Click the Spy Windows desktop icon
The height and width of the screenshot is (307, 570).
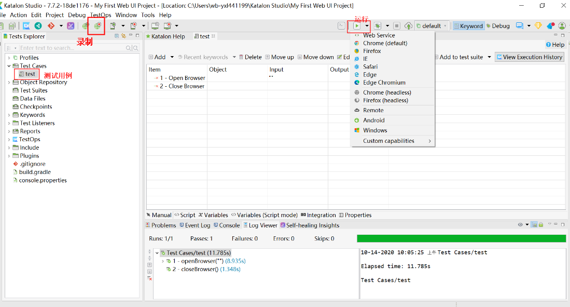click(x=155, y=26)
